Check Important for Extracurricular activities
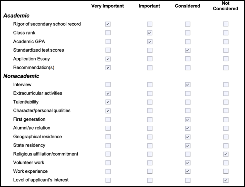The height and width of the screenshot is (187, 245). click(x=150, y=93)
